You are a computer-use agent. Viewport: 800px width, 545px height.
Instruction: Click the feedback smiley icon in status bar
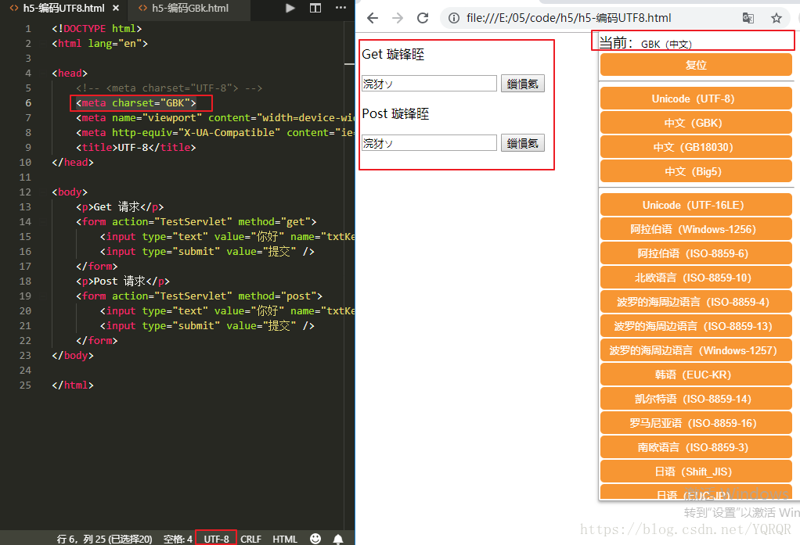pyautogui.click(x=315, y=539)
